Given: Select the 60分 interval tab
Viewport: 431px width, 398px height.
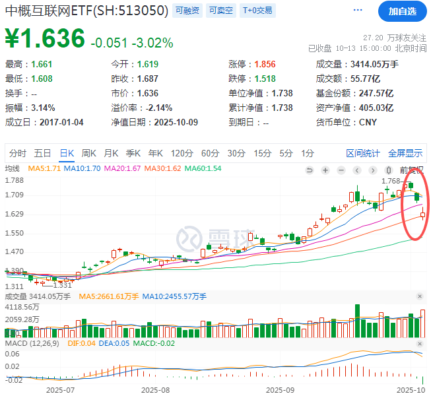Looking at the screenshot, I should (x=210, y=153).
